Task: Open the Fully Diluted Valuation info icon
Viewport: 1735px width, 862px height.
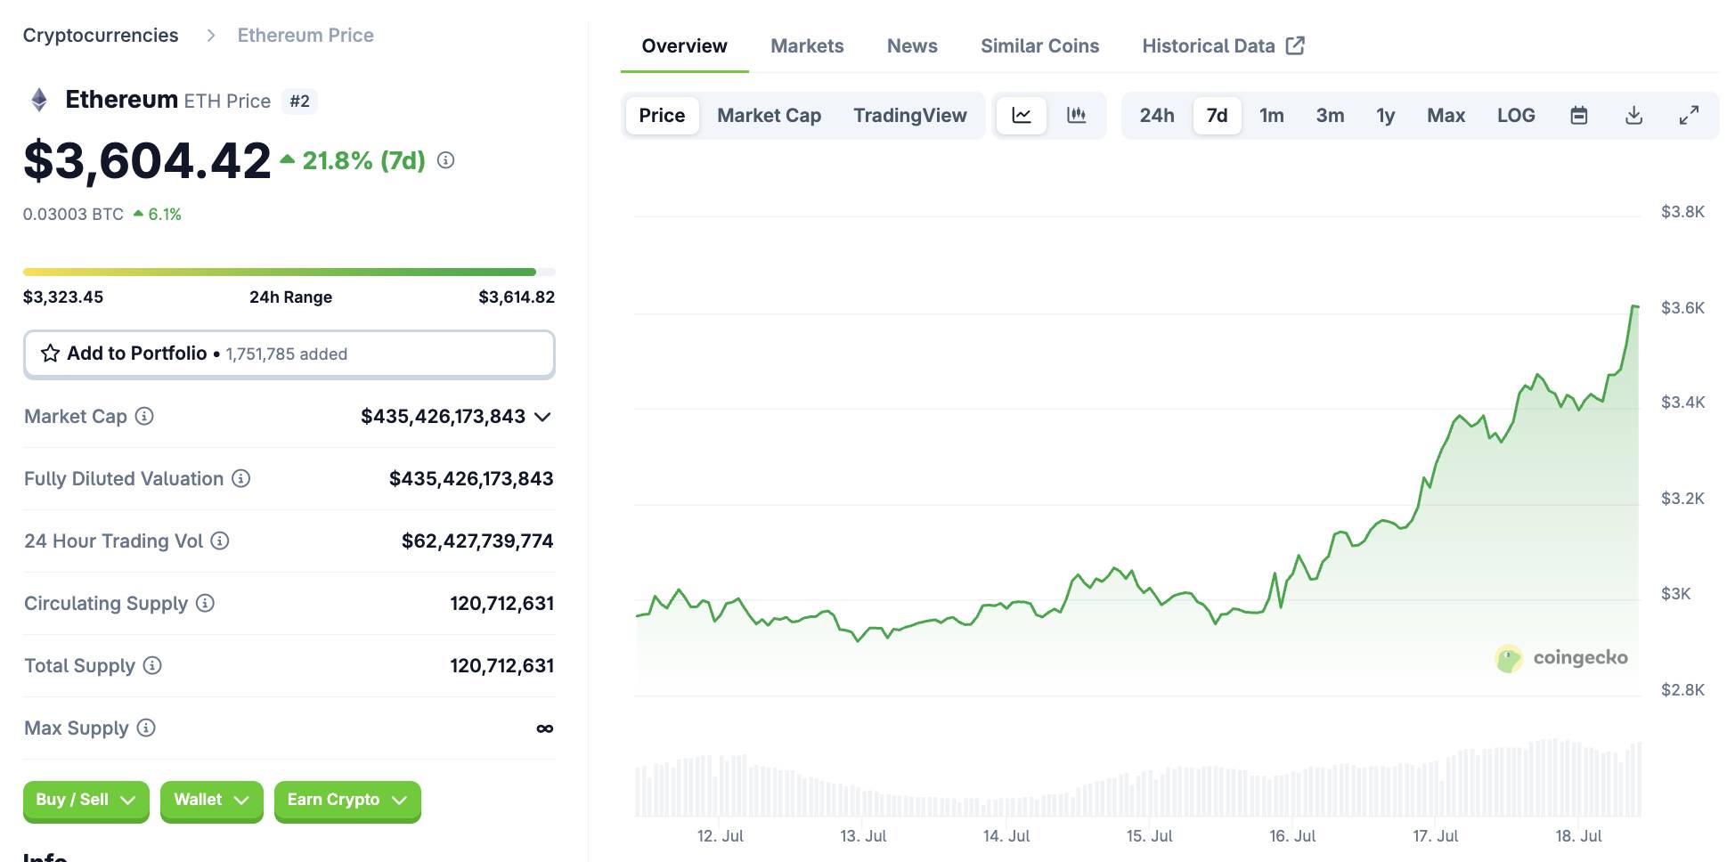Action: pos(241,478)
